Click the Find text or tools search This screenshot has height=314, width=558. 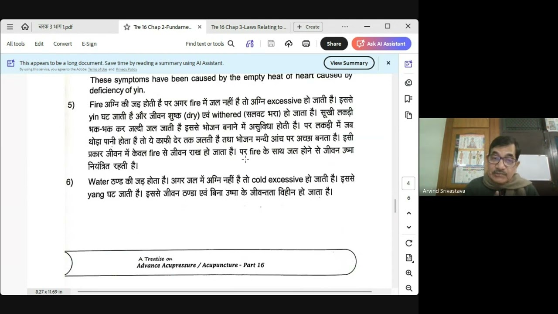point(210,44)
